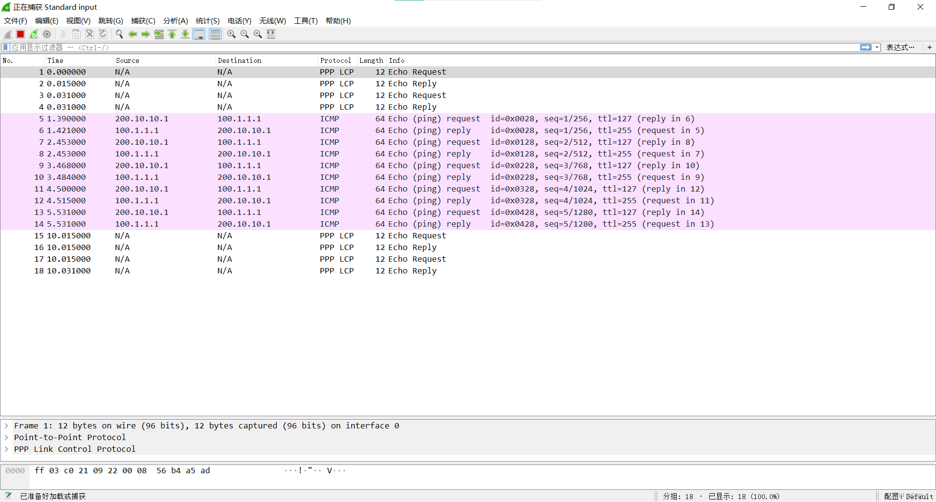Expand the Frame 1 details row
This screenshot has height=502, width=936.
pos(7,425)
